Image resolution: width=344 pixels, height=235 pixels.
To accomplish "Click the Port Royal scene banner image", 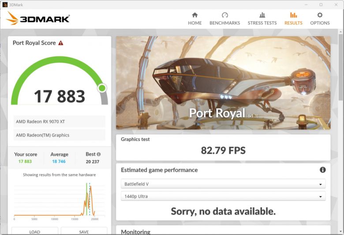I will (x=223, y=83).
